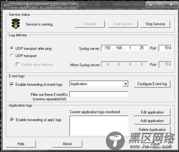
Task: Click the Syslog server last octet 25
Action: [141, 48]
